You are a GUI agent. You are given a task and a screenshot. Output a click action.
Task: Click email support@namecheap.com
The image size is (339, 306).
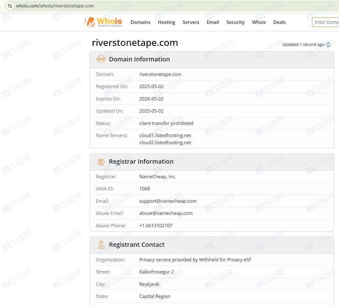coord(168,201)
